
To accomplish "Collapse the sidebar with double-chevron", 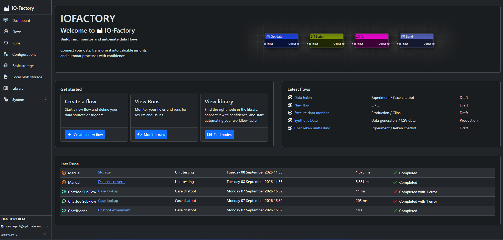I will tap(44, 233).
